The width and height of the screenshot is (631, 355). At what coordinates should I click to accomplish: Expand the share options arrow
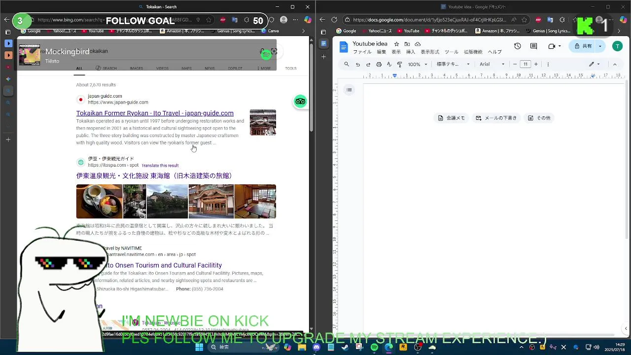click(x=600, y=46)
